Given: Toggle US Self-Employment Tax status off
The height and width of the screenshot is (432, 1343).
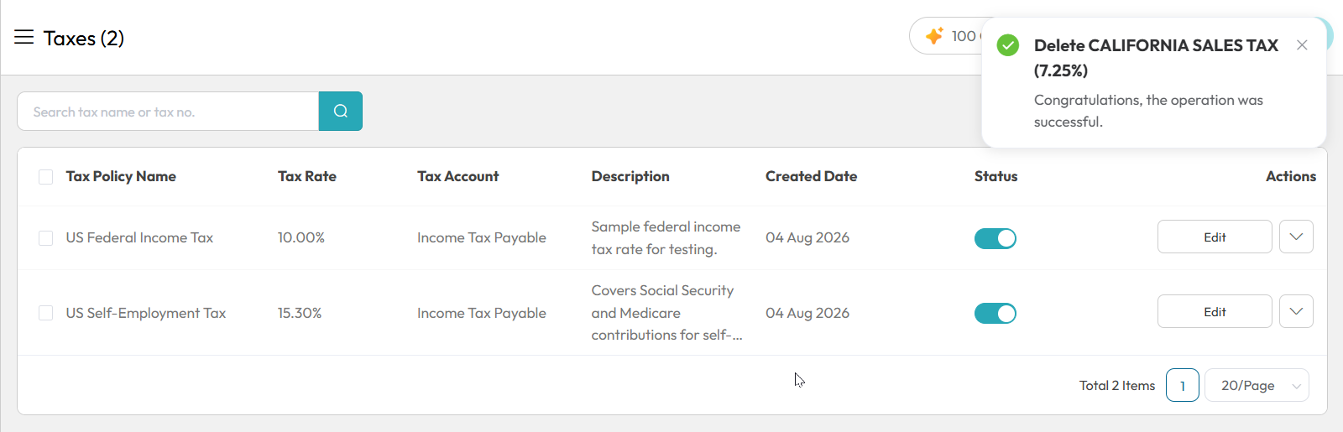Looking at the screenshot, I should point(995,313).
